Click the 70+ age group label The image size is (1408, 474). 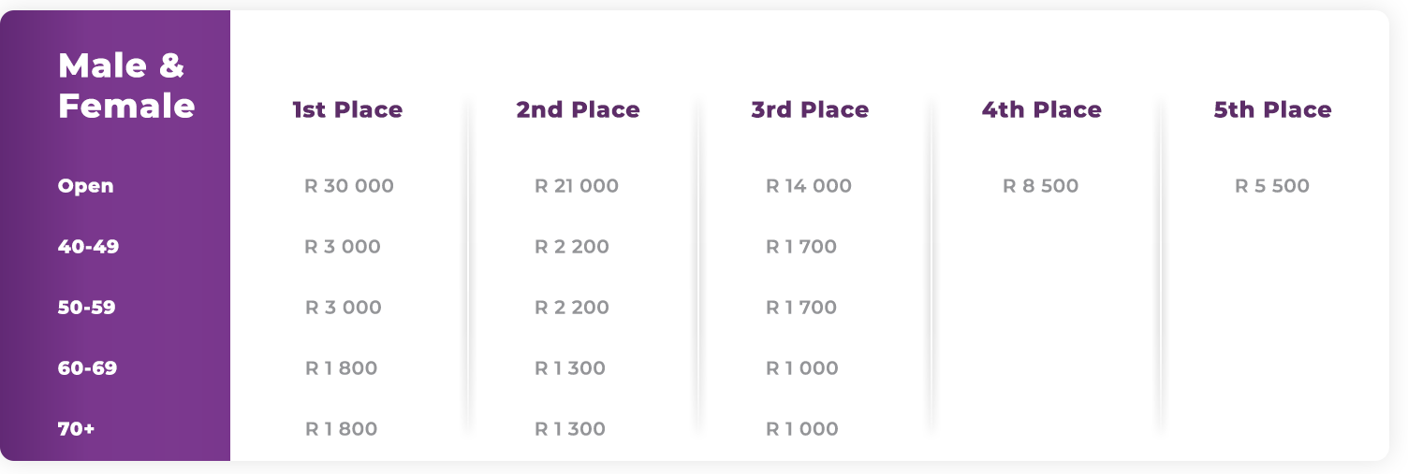click(77, 429)
